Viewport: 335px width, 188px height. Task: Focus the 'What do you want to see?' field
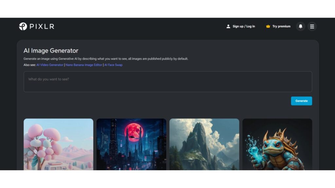(x=167, y=82)
